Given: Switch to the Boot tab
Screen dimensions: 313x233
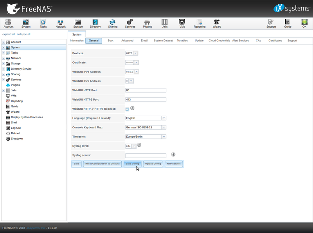Looking at the screenshot, I should pos(110,41).
